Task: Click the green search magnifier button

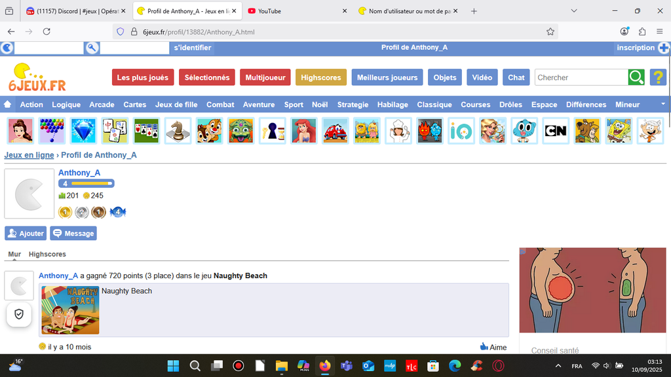Action: (x=636, y=77)
